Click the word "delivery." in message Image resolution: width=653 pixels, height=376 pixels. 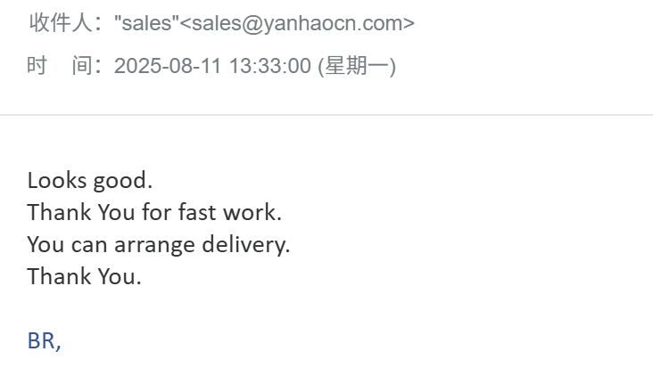tap(245, 244)
